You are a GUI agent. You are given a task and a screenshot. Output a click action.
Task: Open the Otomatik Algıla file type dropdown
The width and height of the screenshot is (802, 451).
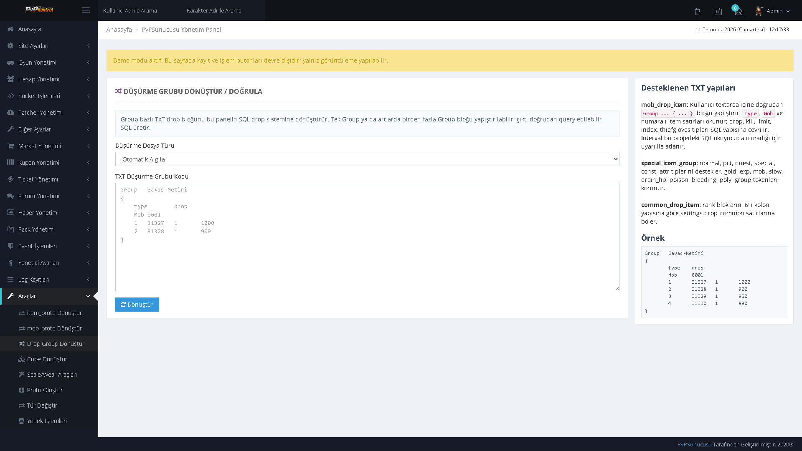[367, 159]
